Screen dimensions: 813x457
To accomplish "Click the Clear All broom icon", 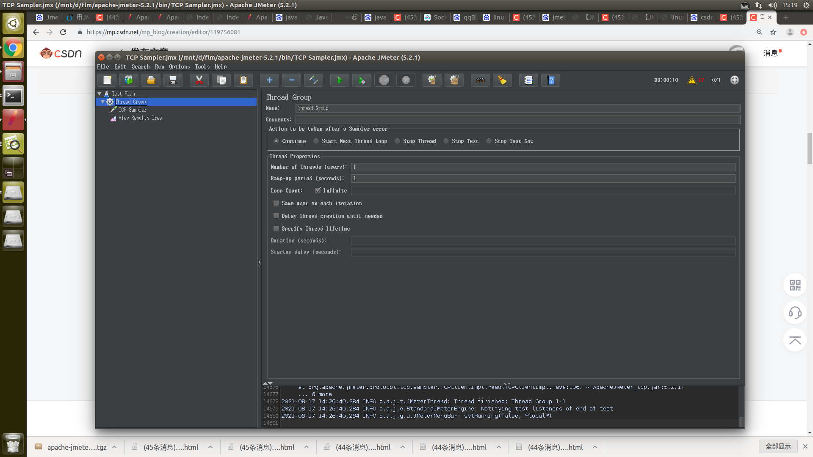I will [x=454, y=80].
